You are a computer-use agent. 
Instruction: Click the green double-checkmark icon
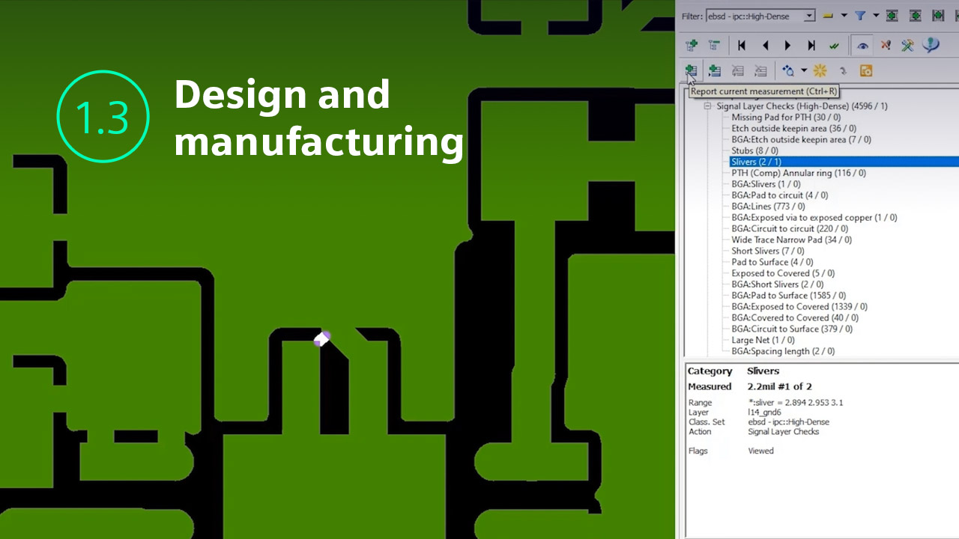pos(833,46)
